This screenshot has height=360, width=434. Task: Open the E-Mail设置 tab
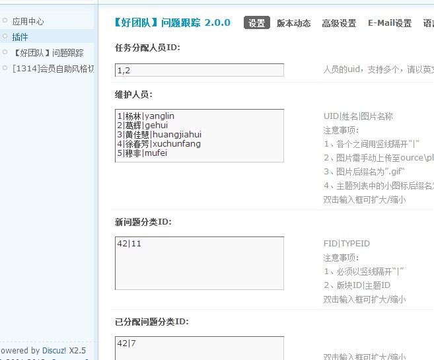[x=390, y=23]
